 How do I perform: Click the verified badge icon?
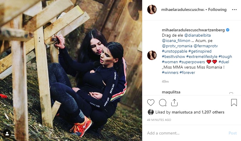coord(228,30)
